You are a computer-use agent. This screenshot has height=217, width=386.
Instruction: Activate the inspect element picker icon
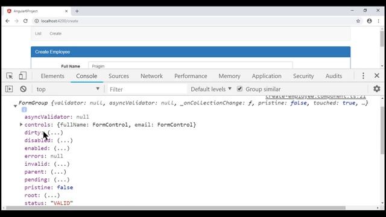click(x=10, y=76)
